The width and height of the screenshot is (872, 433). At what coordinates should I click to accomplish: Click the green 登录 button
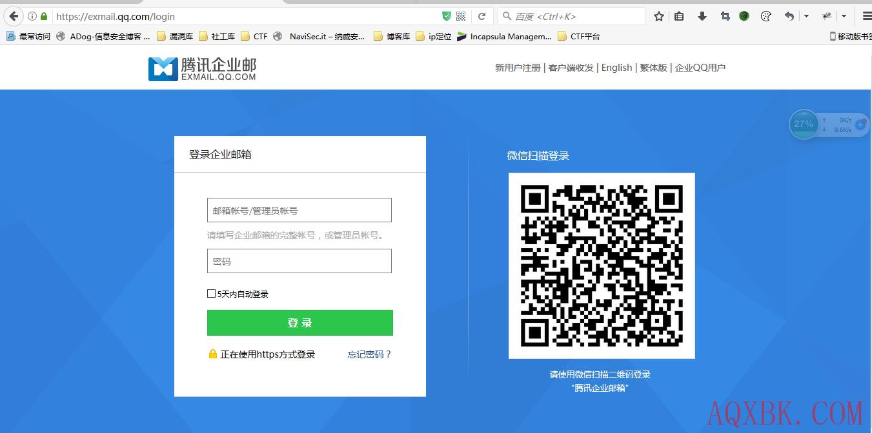(300, 323)
